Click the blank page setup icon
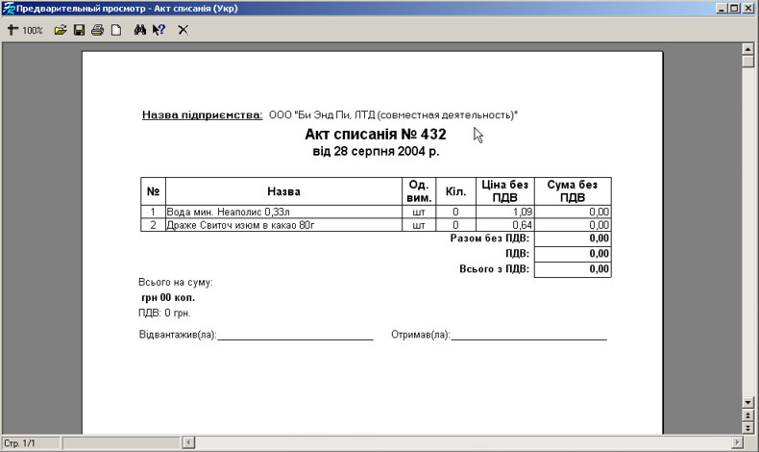The width and height of the screenshot is (759, 452). tap(115, 30)
